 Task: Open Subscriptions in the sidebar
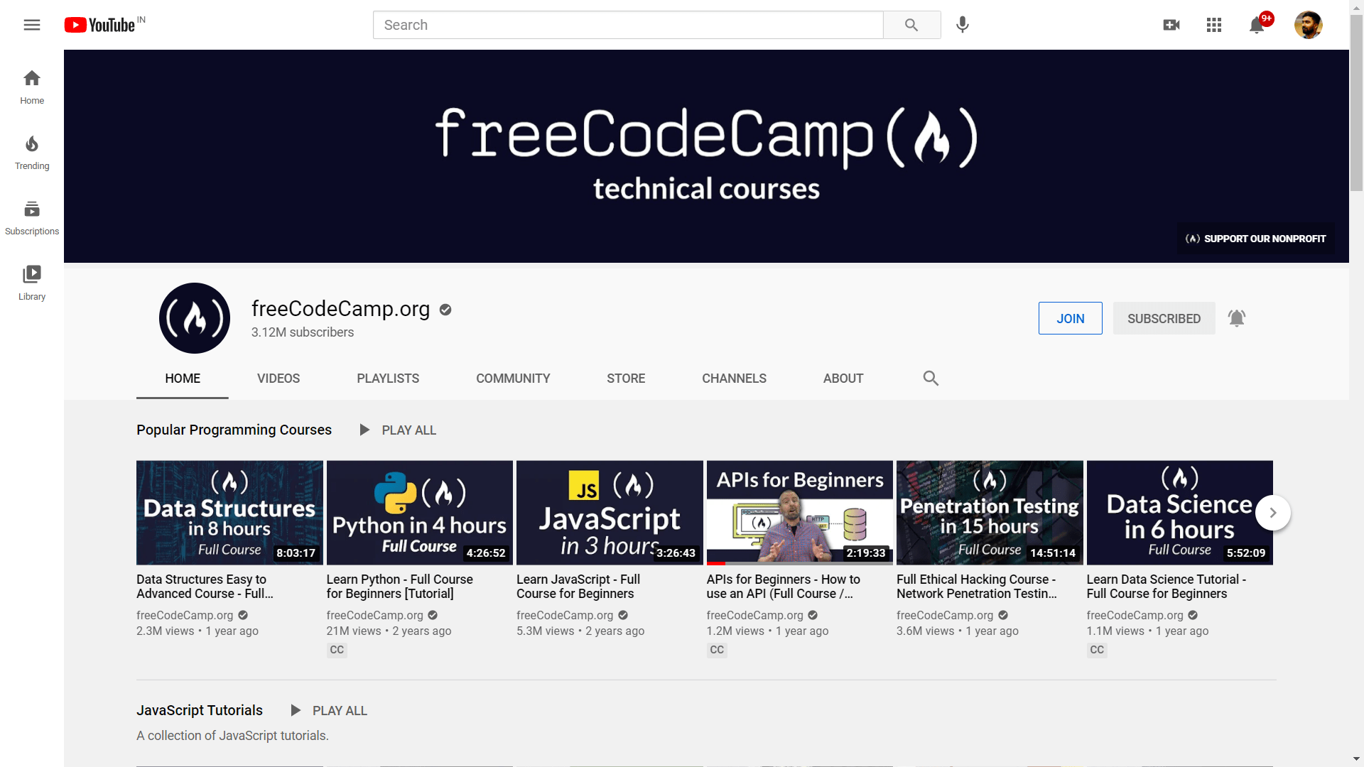point(32,218)
